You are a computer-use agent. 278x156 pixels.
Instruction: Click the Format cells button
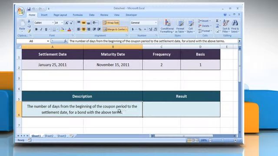pyautogui.click(x=205, y=31)
